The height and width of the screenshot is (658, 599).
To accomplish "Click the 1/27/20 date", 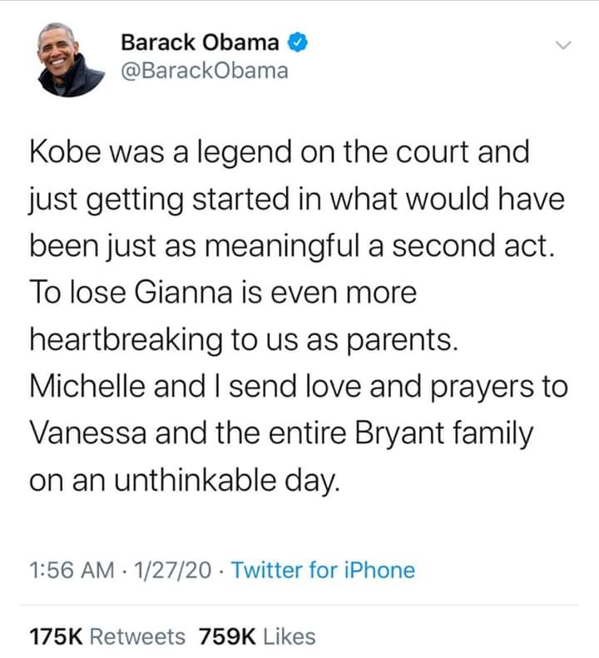I will (x=174, y=570).
